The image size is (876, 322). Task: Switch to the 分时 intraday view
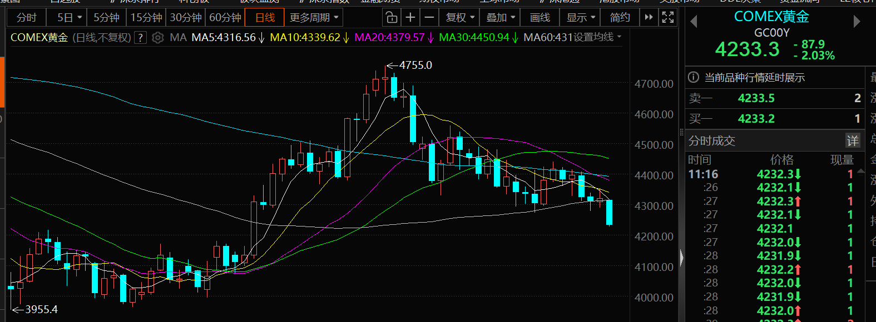tap(26, 18)
